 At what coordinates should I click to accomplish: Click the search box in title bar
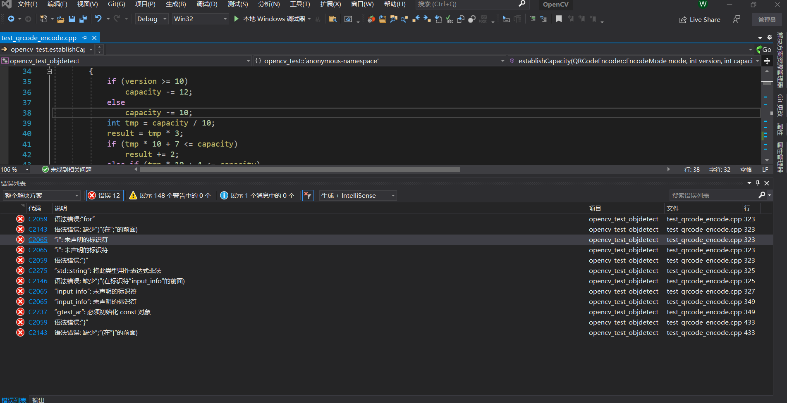pos(471,4)
